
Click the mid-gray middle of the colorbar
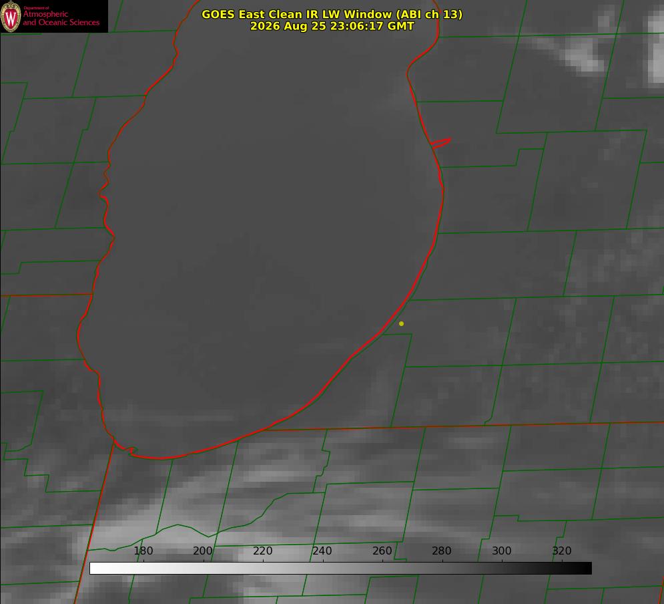pos(340,569)
